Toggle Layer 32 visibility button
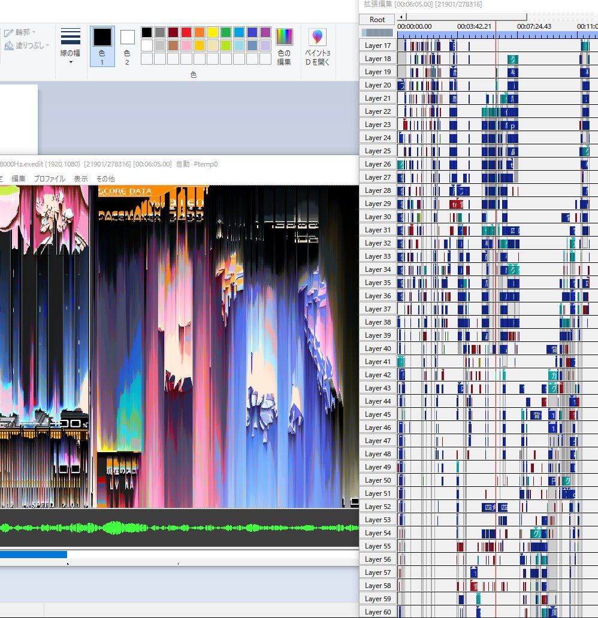The image size is (598, 618). pyautogui.click(x=377, y=243)
